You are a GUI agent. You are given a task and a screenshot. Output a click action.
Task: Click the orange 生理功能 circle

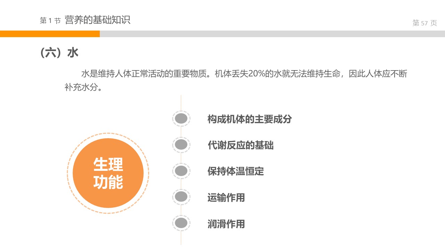click(108, 173)
